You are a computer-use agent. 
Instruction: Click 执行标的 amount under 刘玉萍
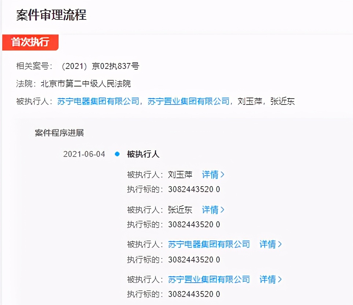pos(194,189)
